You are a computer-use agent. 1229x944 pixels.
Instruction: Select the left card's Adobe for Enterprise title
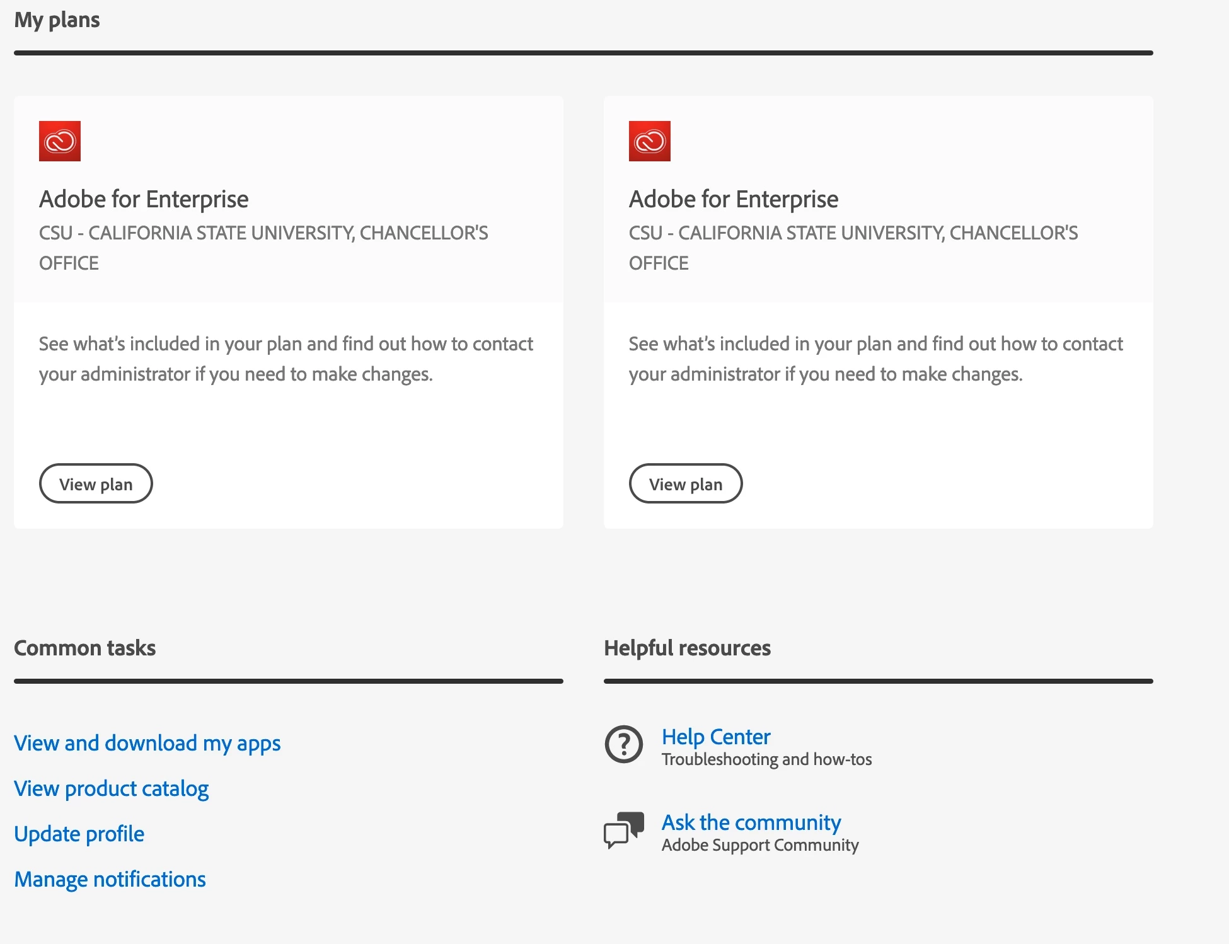[x=144, y=199]
